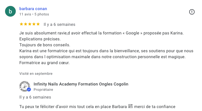Viewport: 202px width, 111px height.
Task: Click the owner reply date text
Action: pyautogui.click(x=35, y=97)
